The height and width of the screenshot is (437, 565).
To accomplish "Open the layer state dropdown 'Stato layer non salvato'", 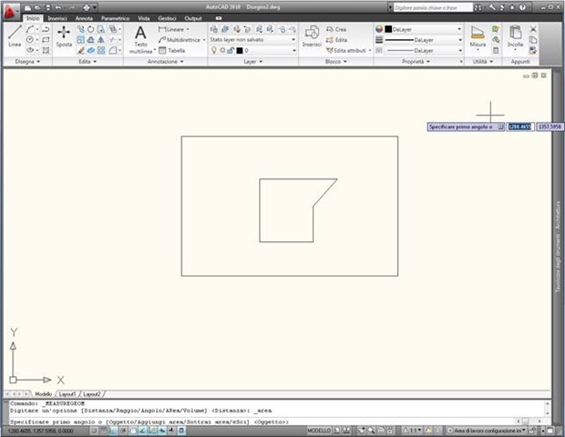I will [x=252, y=39].
